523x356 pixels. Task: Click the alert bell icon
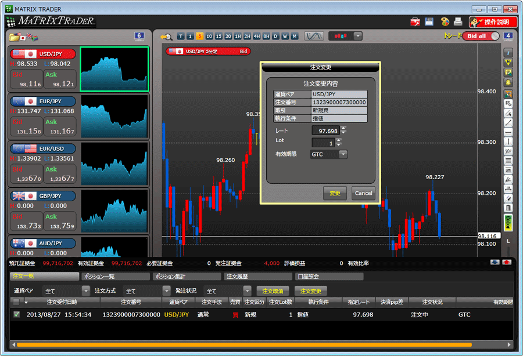point(508,82)
